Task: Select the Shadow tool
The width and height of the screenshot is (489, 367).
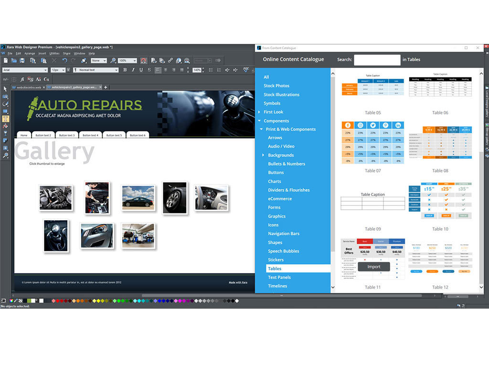Action: tap(5, 141)
